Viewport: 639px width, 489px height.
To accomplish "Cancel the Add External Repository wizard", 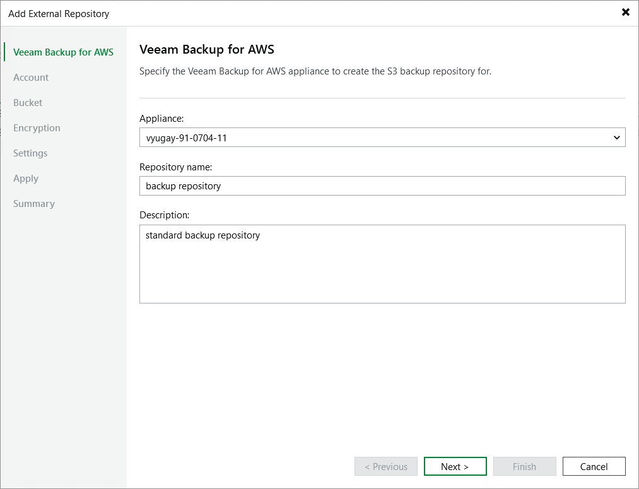I will (x=594, y=466).
